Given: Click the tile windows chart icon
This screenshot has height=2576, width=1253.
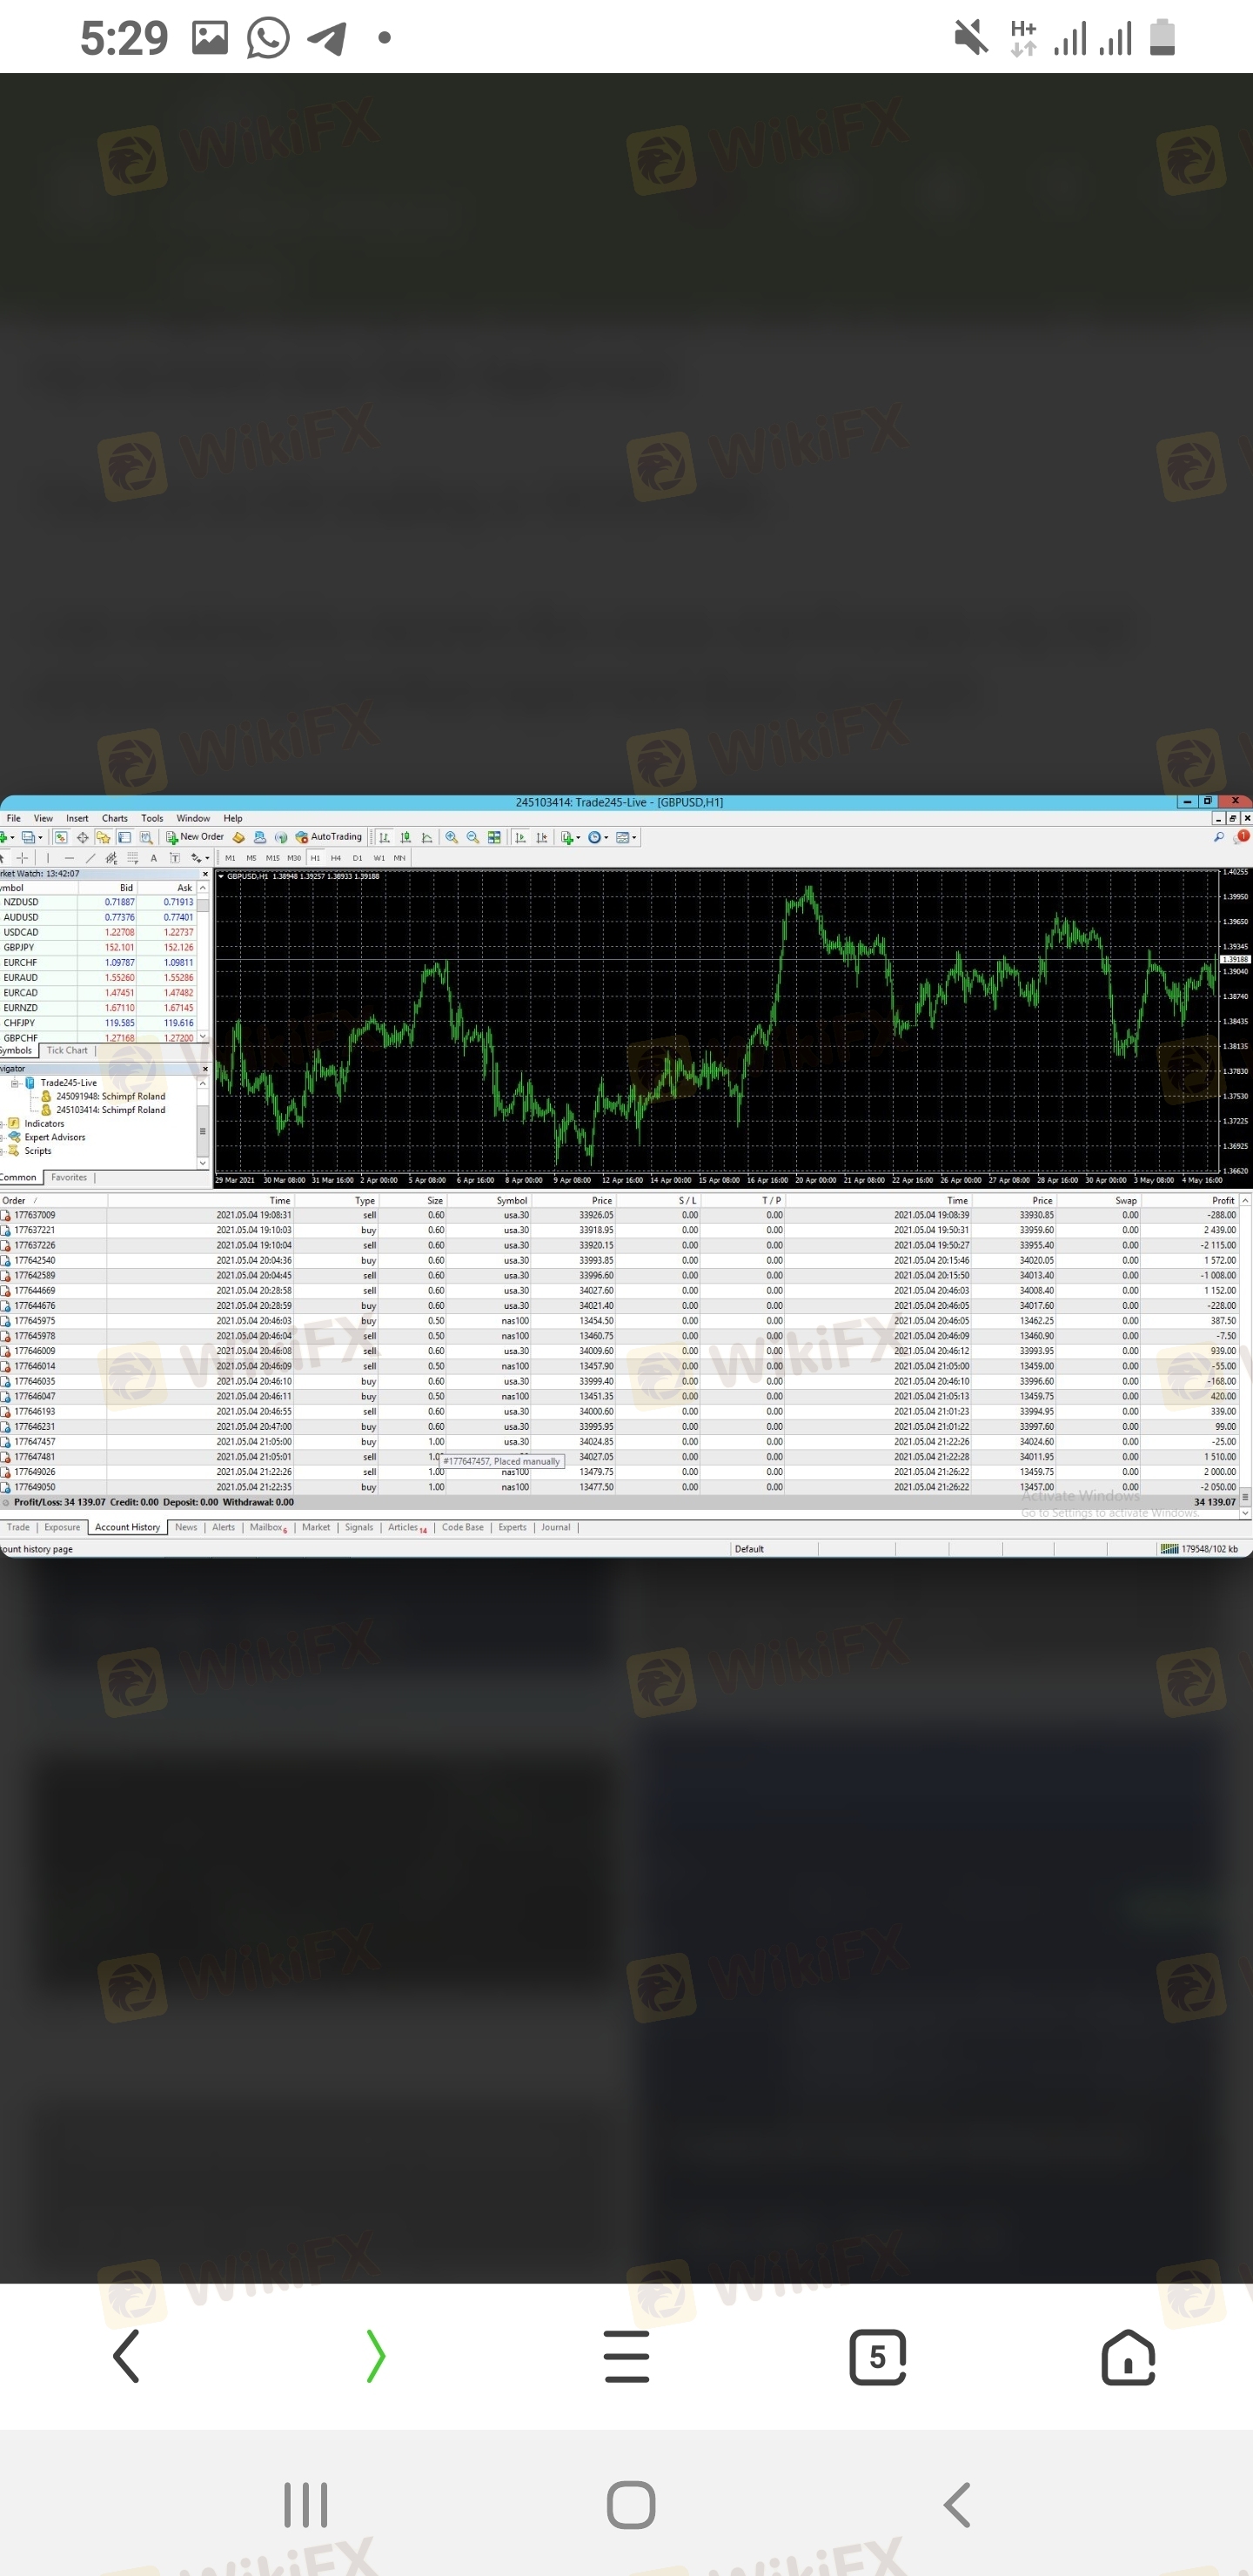Looking at the screenshot, I should pos(494,838).
